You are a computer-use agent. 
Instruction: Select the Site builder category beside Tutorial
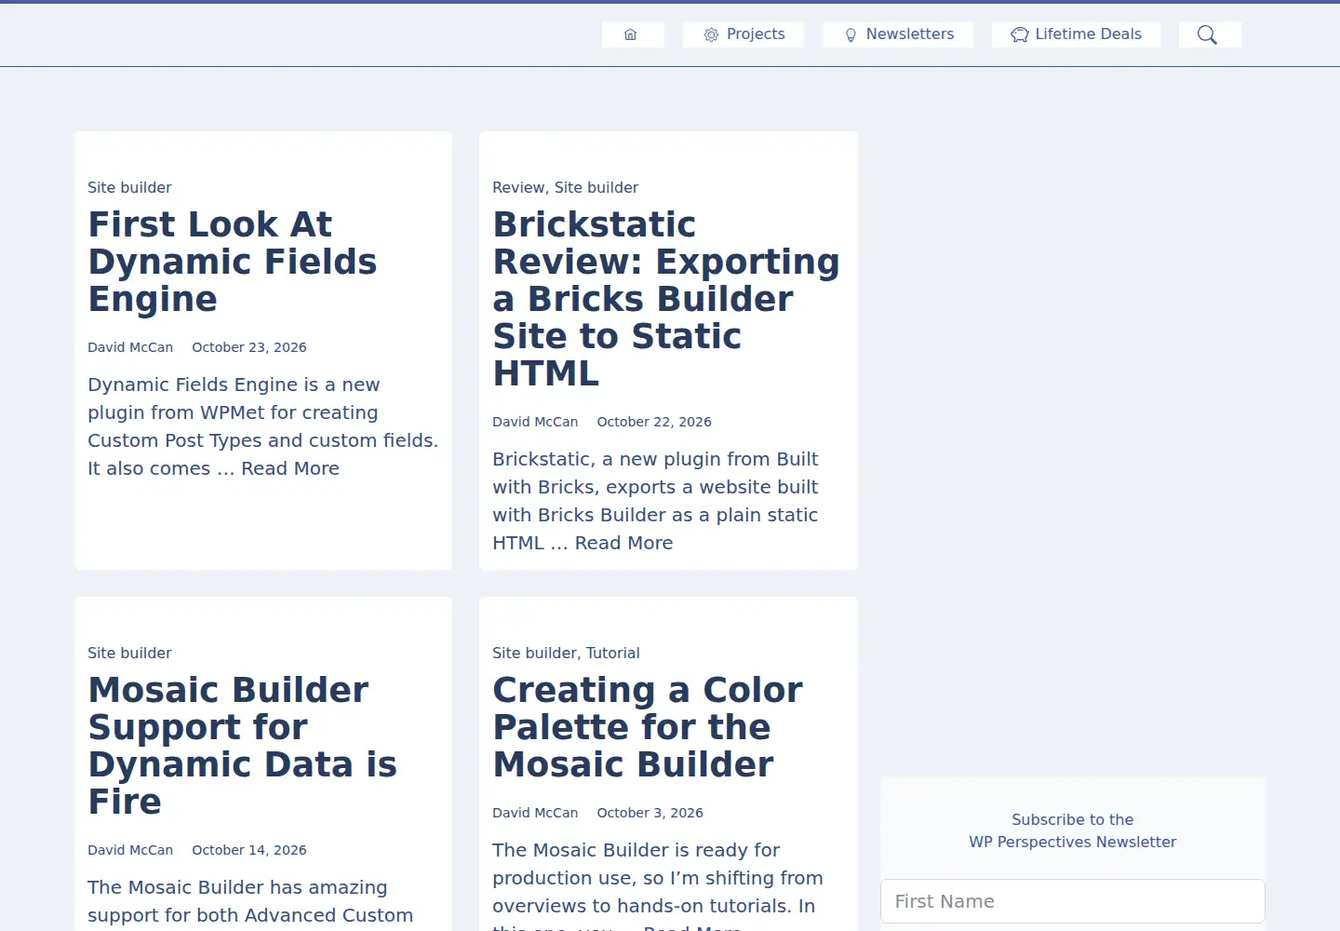pyautogui.click(x=534, y=653)
